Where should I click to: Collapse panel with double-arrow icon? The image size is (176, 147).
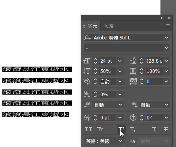(x=162, y=18)
